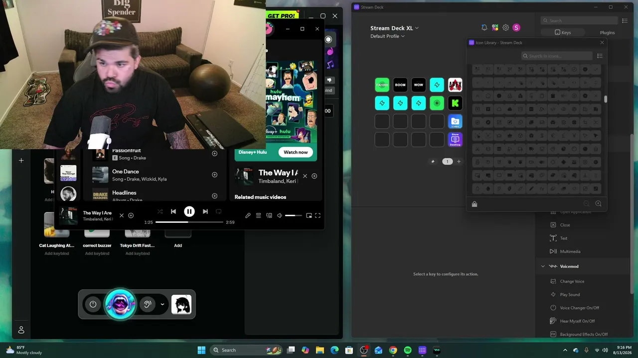Add Headlines album to library
Image resolution: width=638 pixels, height=358 pixels.
(x=215, y=196)
